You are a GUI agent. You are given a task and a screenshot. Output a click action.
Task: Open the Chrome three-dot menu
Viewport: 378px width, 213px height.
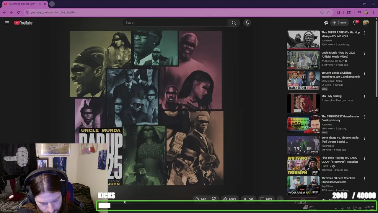[x=374, y=12]
